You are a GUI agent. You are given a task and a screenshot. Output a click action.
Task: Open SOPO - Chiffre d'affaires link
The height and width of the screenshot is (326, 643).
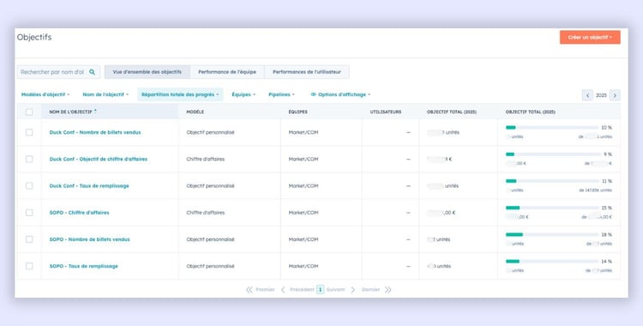tap(79, 213)
